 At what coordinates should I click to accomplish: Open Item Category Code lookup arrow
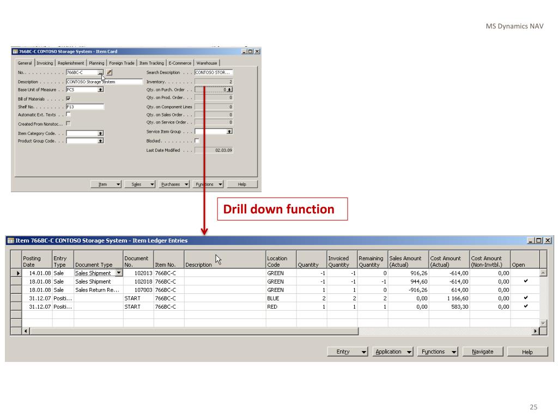pyautogui.click(x=101, y=133)
